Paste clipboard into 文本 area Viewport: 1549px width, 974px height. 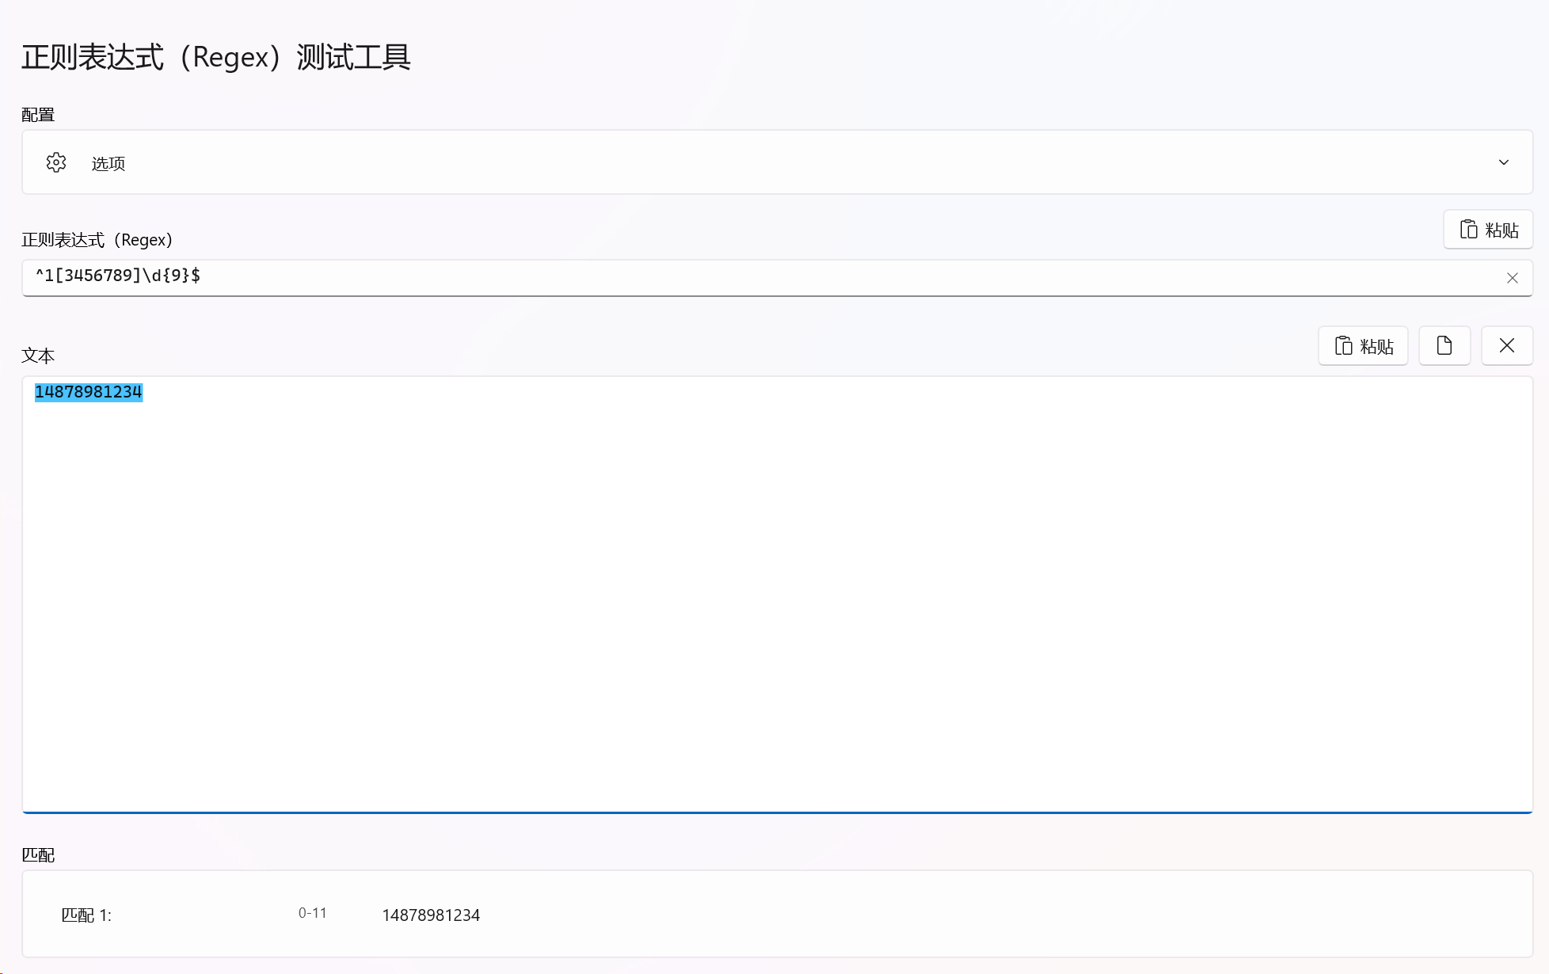point(1363,346)
